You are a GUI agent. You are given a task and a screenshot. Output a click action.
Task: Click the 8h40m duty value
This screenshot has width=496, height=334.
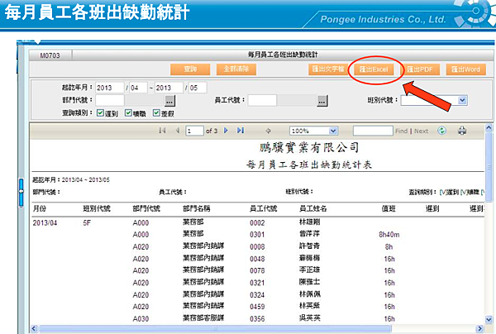pyautogui.click(x=389, y=235)
